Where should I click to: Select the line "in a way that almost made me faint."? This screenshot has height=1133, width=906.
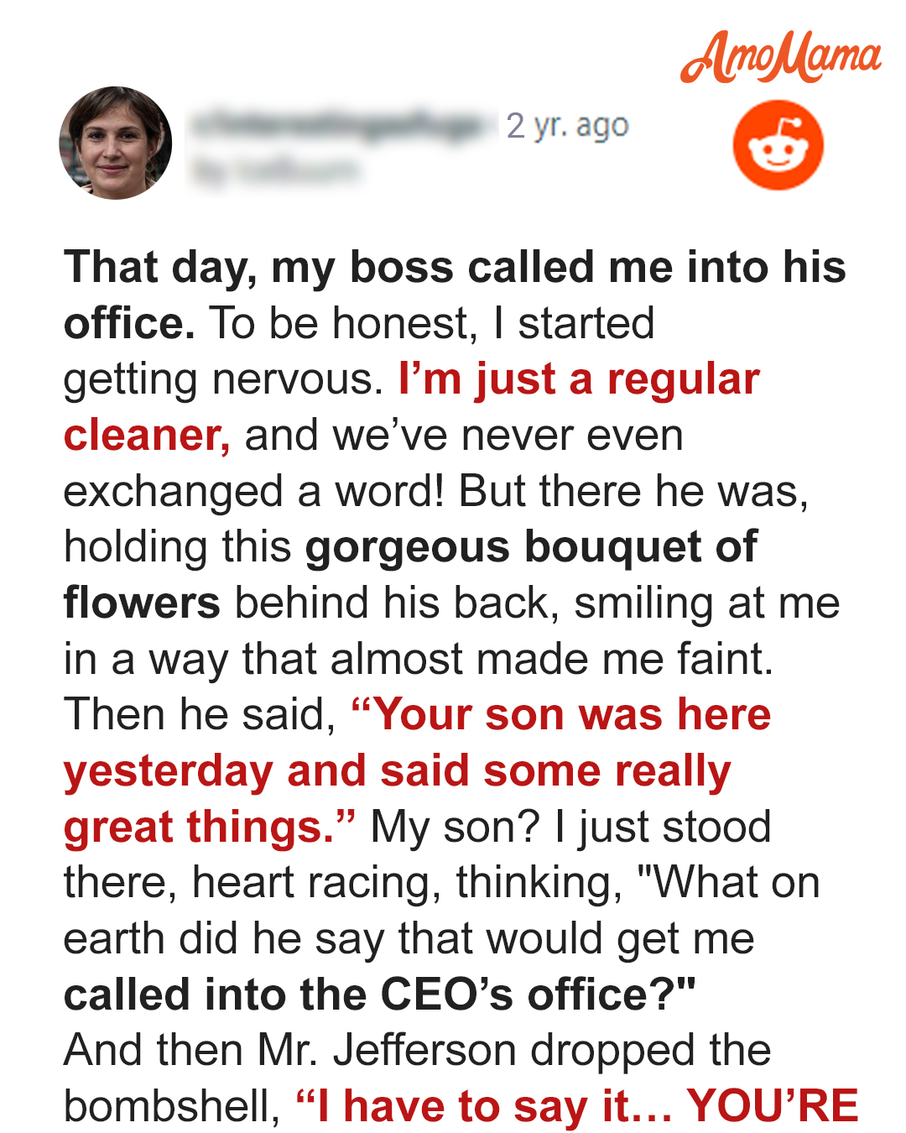(x=419, y=660)
